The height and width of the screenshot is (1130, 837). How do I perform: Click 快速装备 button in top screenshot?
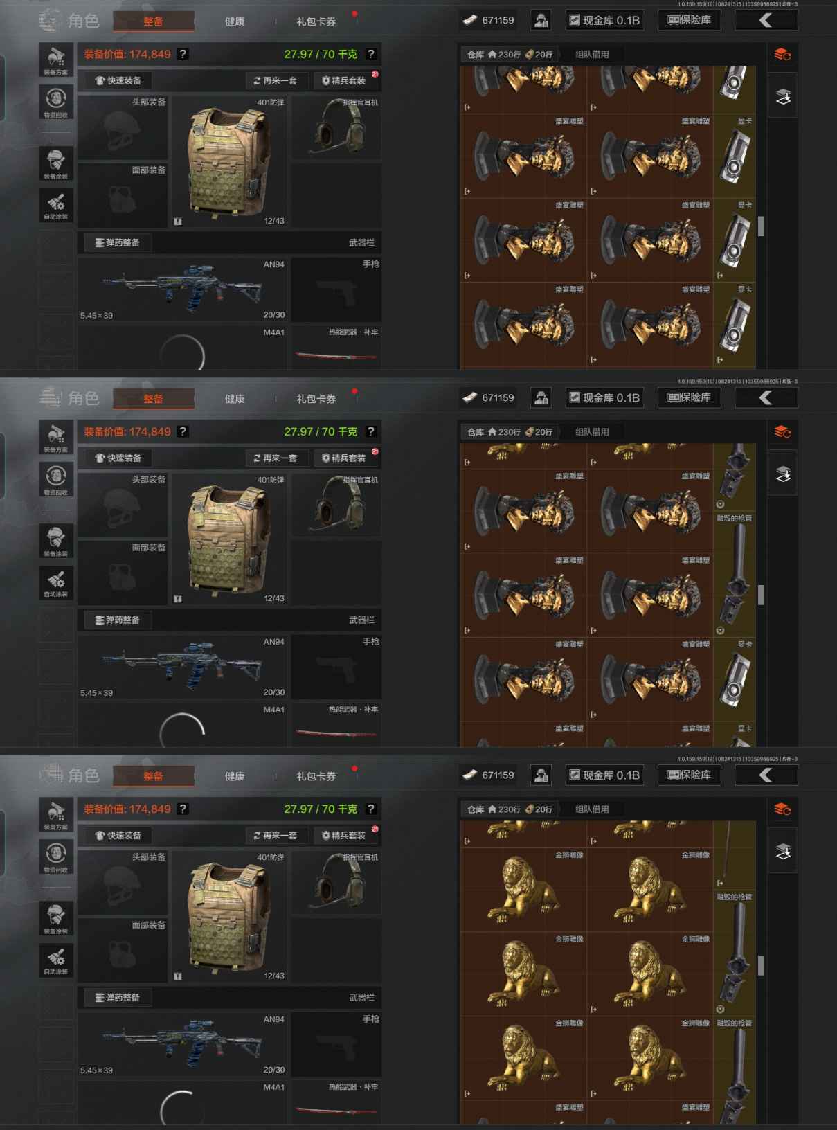tap(118, 80)
